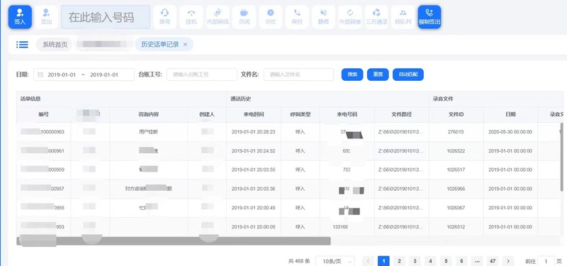Go to page 4
Screen dimensions: 567x266
(x=430, y=261)
